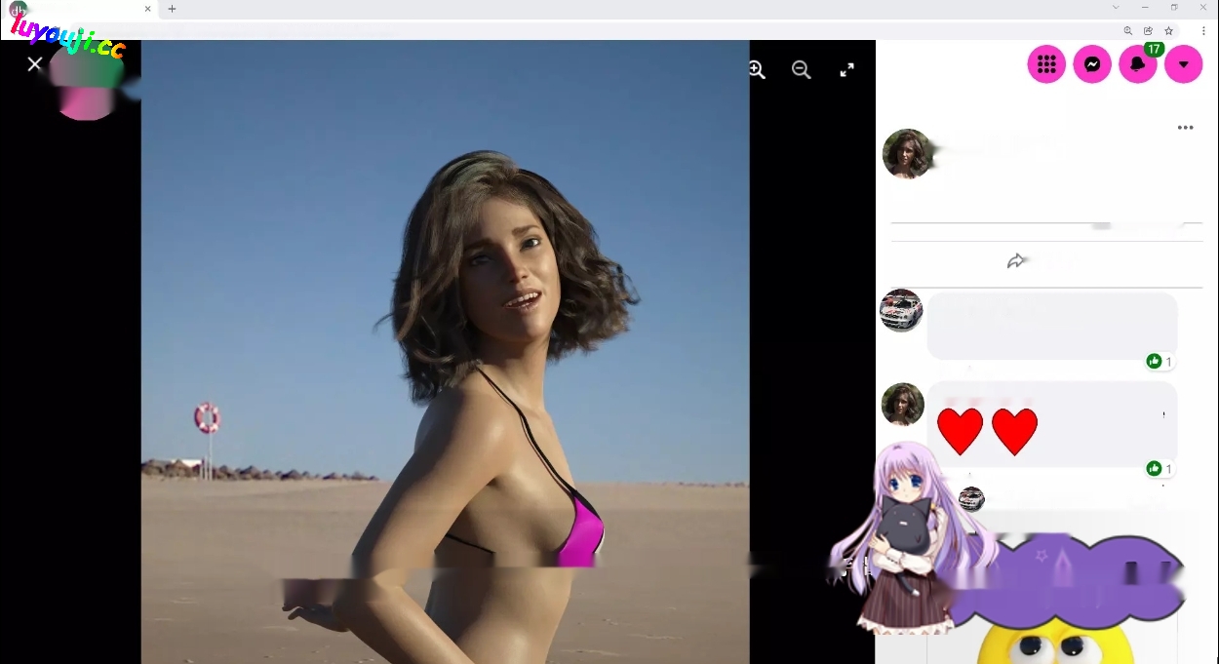Image resolution: width=1219 pixels, height=664 pixels.
Task: Close the photo viewer with the X
Action: pyautogui.click(x=35, y=64)
